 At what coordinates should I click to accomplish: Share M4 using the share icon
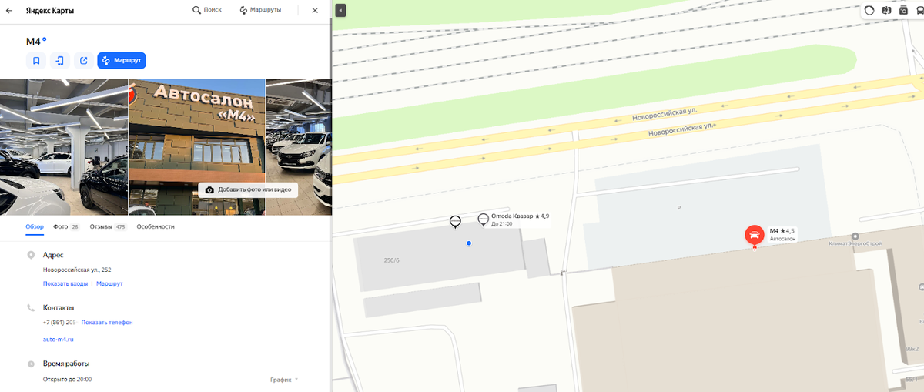(83, 60)
